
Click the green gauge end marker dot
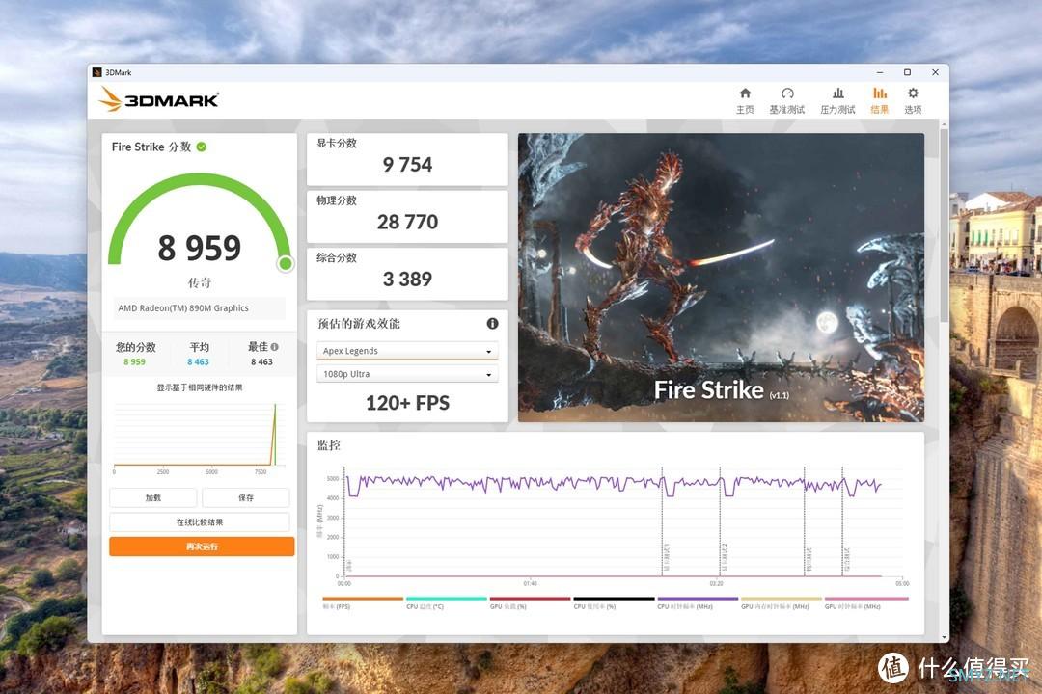285,264
